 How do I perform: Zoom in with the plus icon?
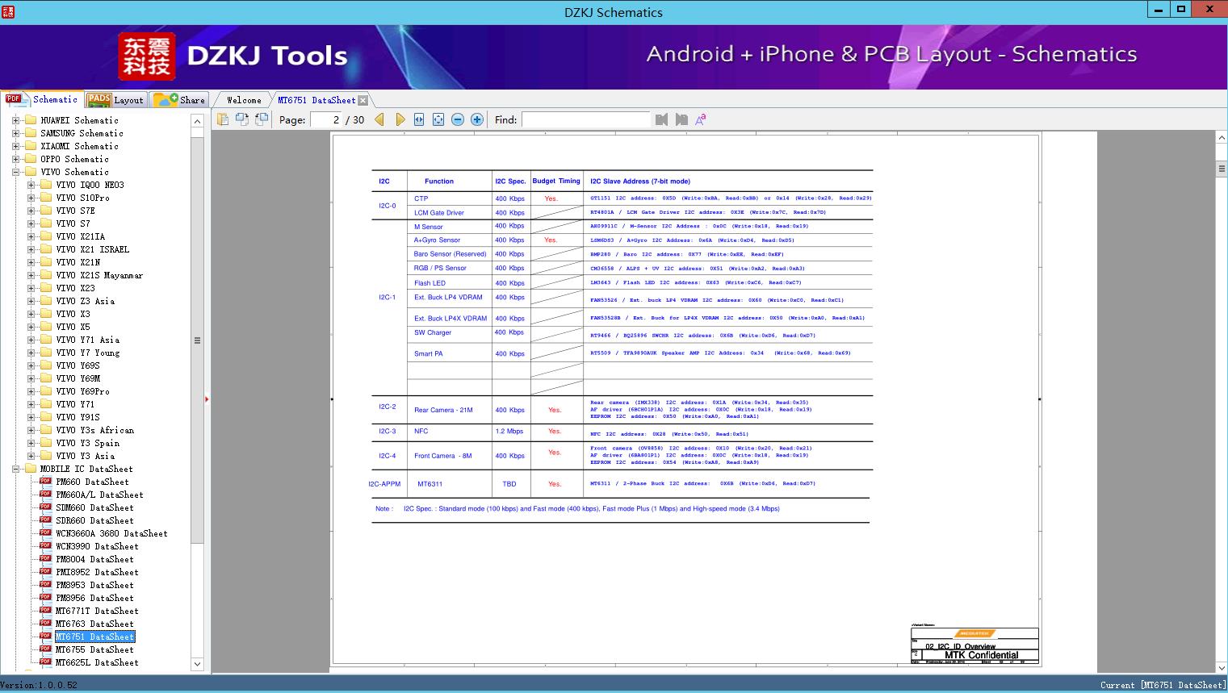477,119
